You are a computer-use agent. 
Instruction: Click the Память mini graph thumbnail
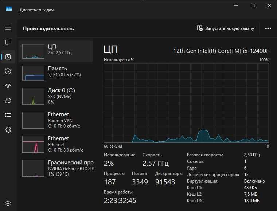pyautogui.click(x=33, y=73)
